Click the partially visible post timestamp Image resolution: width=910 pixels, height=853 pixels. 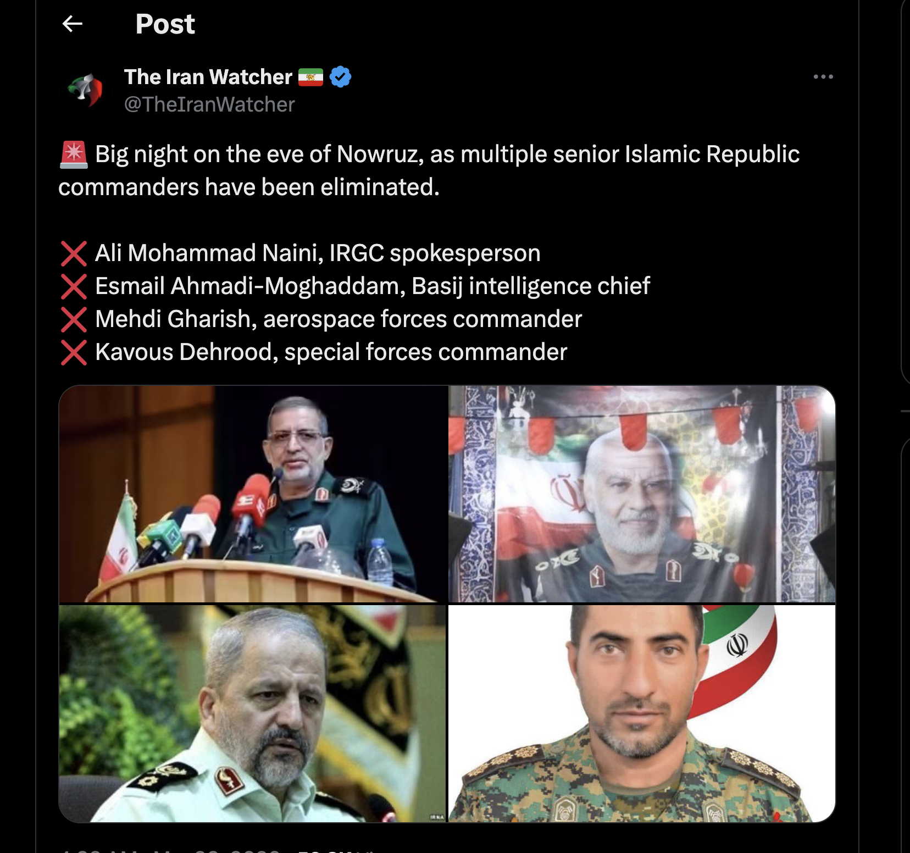coord(170,850)
